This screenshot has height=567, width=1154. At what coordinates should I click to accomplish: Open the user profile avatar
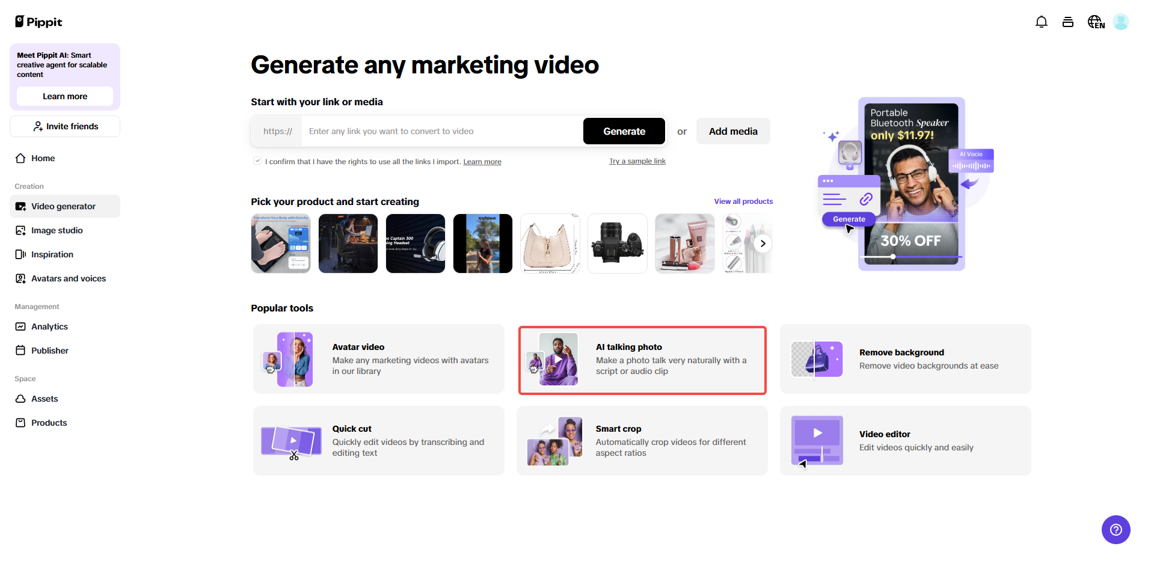point(1121,22)
